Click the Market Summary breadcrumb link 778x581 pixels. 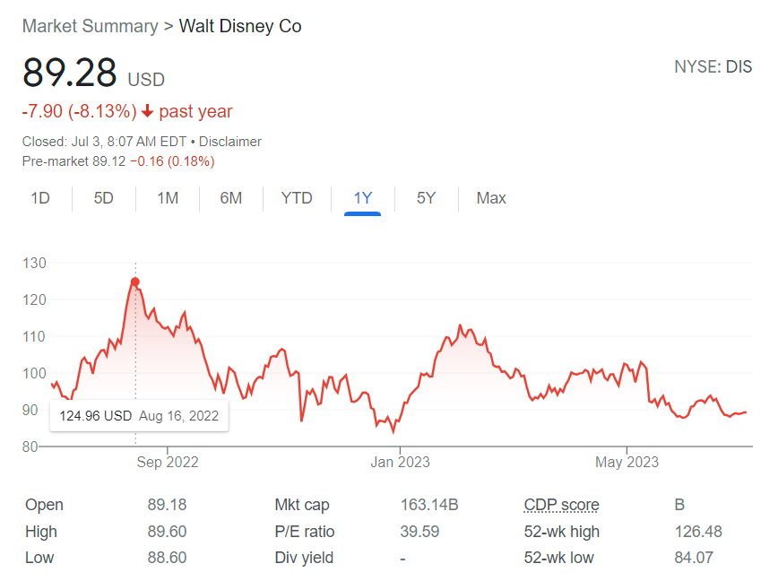[x=90, y=26]
